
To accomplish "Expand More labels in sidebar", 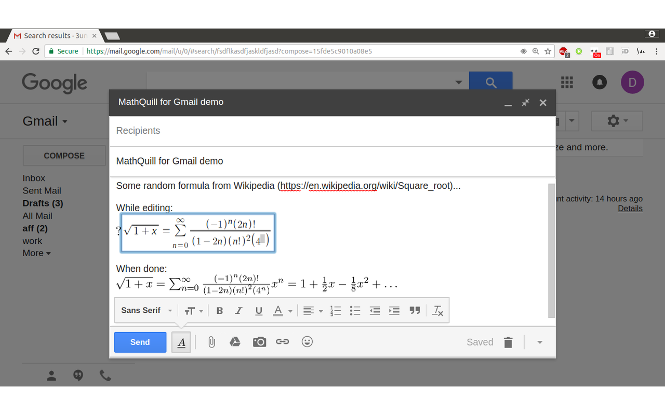I will point(36,253).
